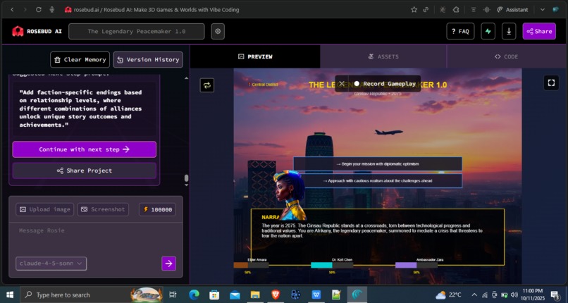Open File Explorer from taskbar
The image size is (568, 303).
(255, 295)
